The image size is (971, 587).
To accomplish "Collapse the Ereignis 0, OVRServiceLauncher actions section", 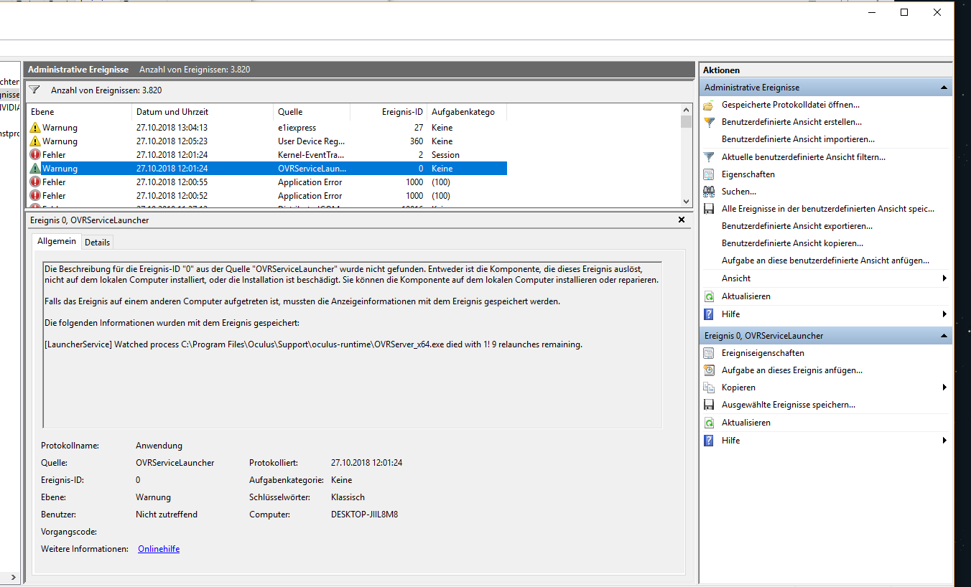I will pyautogui.click(x=944, y=336).
